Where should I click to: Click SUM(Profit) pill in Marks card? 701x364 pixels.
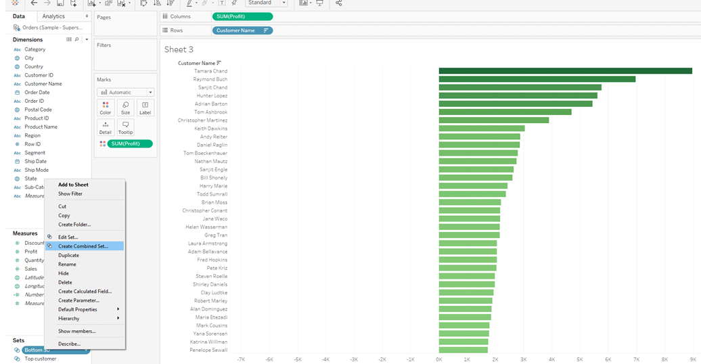pyautogui.click(x=130, y=143)
